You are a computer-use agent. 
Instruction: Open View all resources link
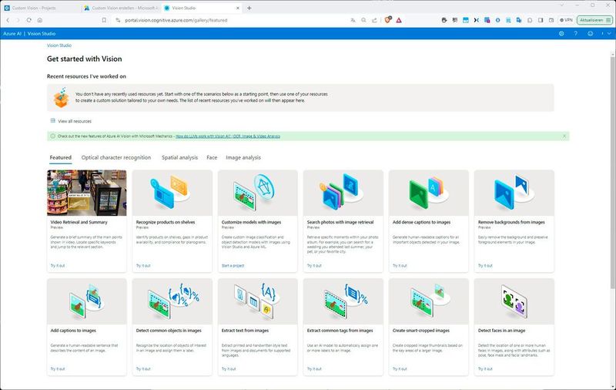tap(75, 121)
